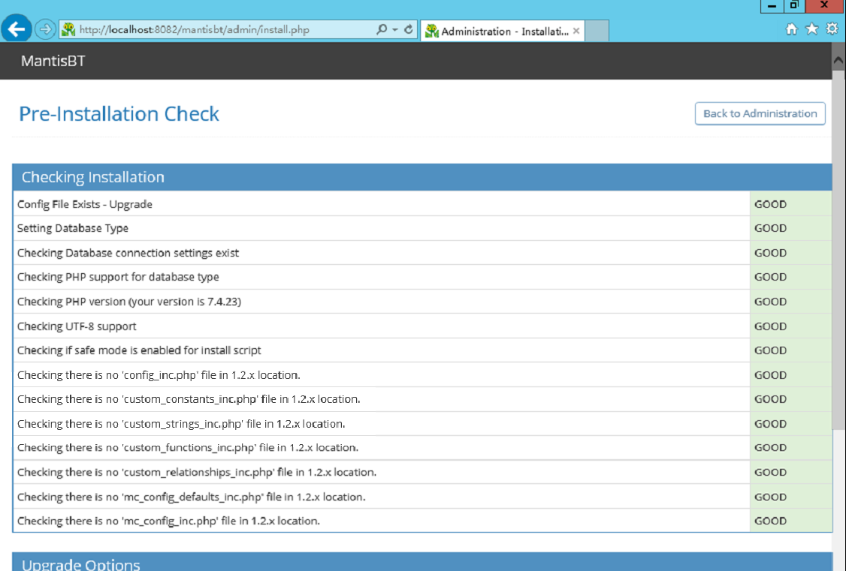Click GOOD status for Config File Exists
The width and height of the screenshot is (846, 571).
pos(770,204)
